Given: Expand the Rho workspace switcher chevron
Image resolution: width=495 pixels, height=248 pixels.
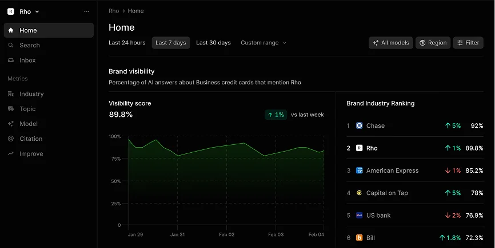Looking at the screenshot, I should point(38,11).
